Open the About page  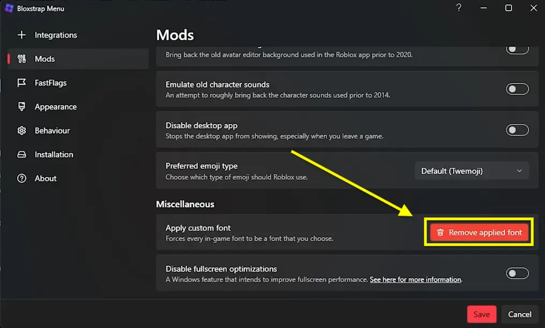pos(46,179)
